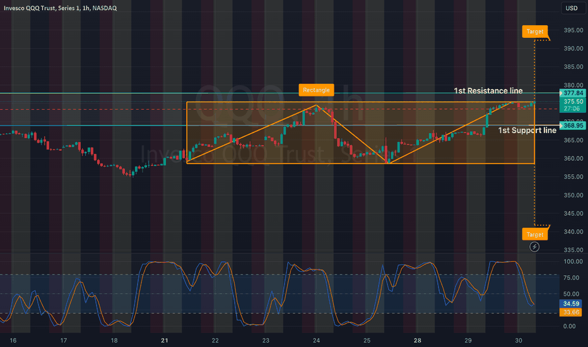588x347 pixels.
Task: Click the 0.00 oscillator axis label
Action: (x=570, y=326)
